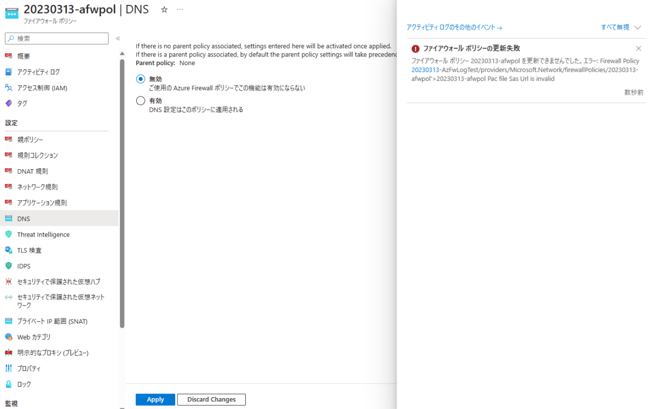Click the ロック padlock icon
This screenshot has height=409, width=651.
(x=8, y=384)
